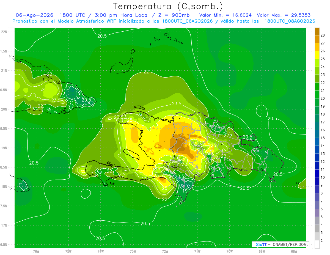Click the "21N" latitude axis label

[4, 71]
